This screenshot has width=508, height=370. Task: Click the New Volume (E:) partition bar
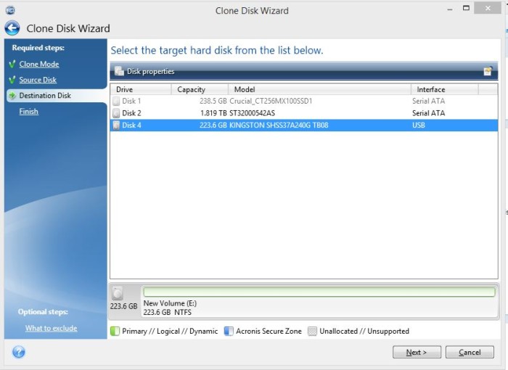pyautogui.click(x=319, y=292)
